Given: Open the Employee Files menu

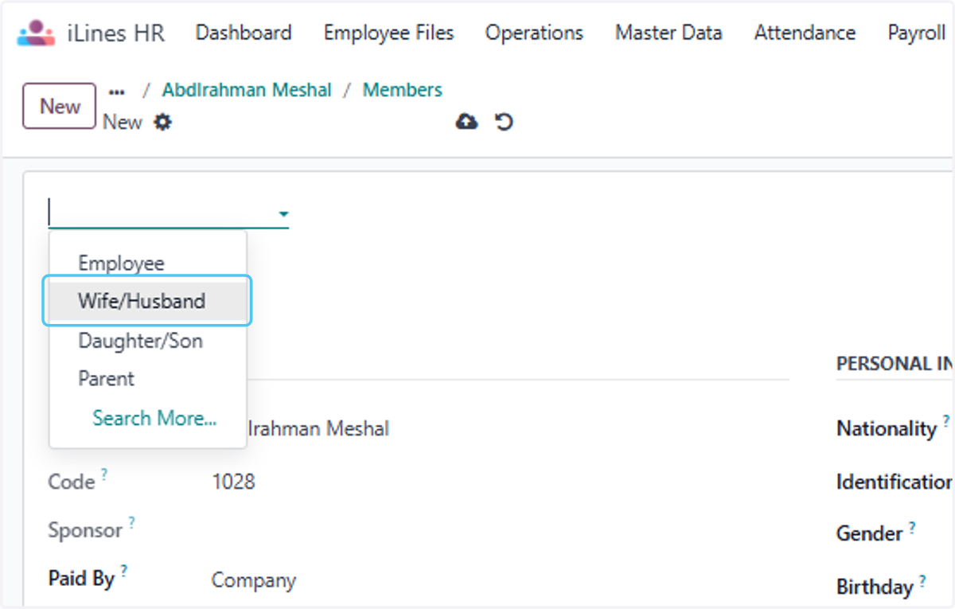Looking at the screenshot, I should coord(388,33).
